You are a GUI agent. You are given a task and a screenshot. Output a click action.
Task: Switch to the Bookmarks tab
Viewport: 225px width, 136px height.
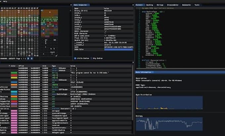[x=186, y=5]
